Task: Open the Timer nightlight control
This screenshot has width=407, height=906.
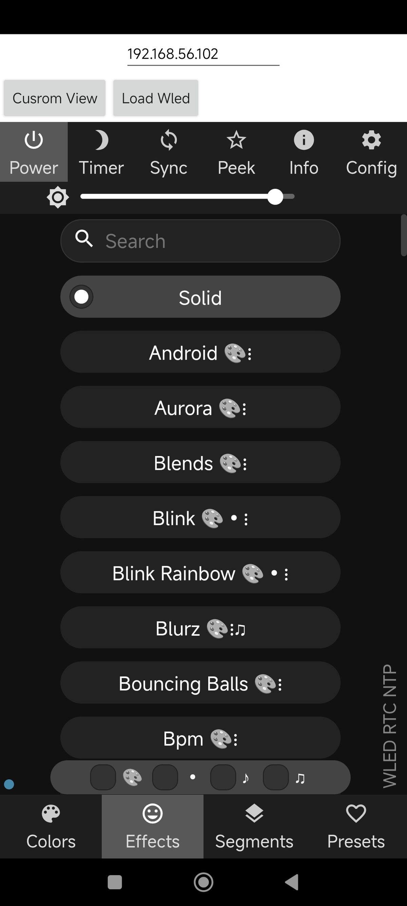Action: (x=101, y=152)
